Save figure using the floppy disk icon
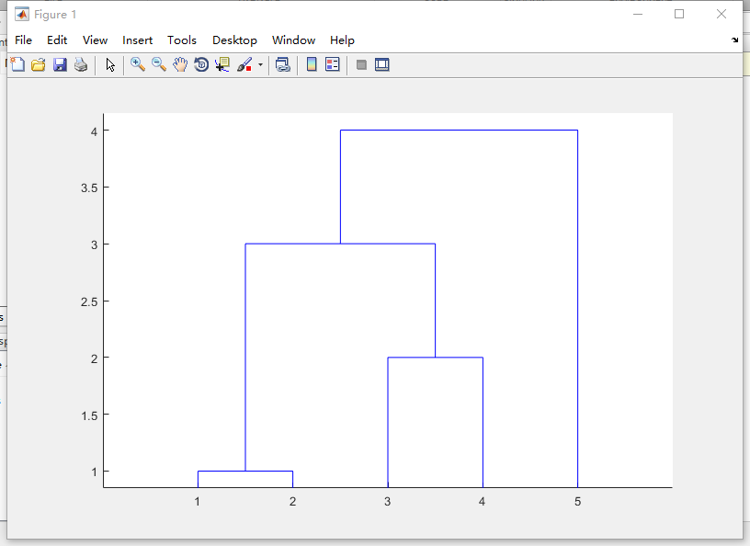Viewport: 750px width, 546px height. 60,64
